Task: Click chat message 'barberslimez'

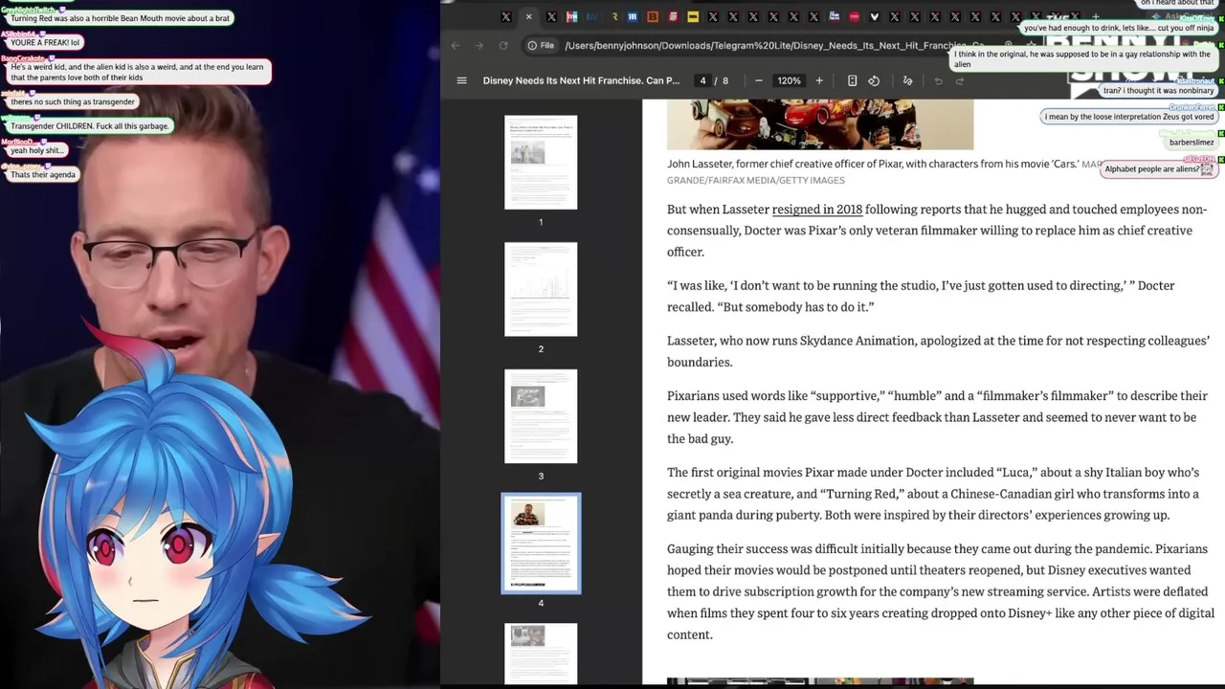Action: (x=1192, y=143)
